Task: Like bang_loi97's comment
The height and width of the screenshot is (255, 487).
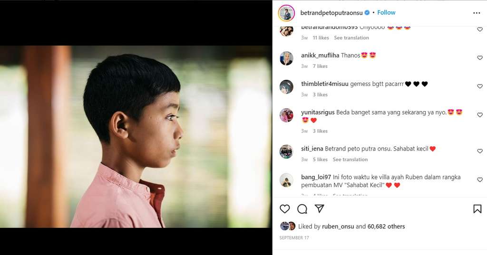Action: click(x=479, y=180)
